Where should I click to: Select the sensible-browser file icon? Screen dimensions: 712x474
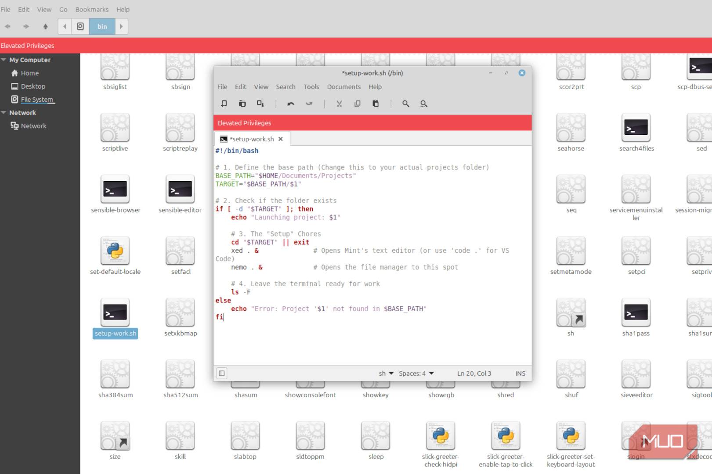point(115,190)
